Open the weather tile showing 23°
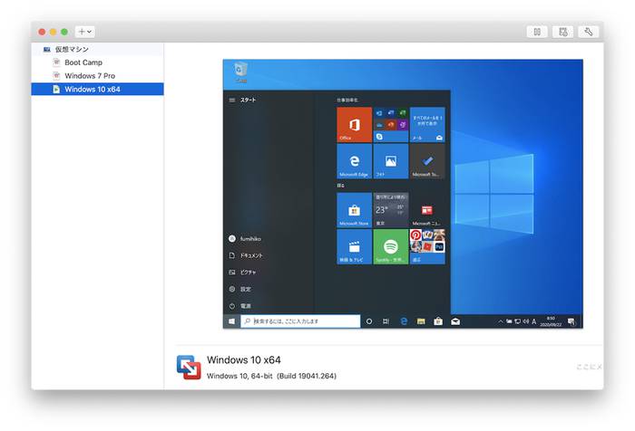 [x=391, y=210]
